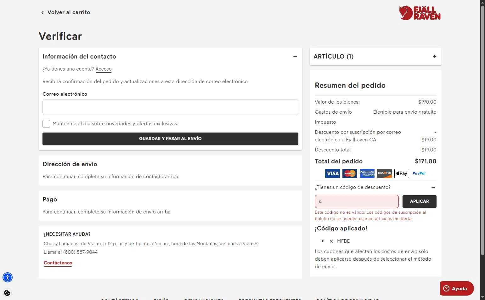
Task: Open the cookie preferences icon
Action: coord(7,293)
